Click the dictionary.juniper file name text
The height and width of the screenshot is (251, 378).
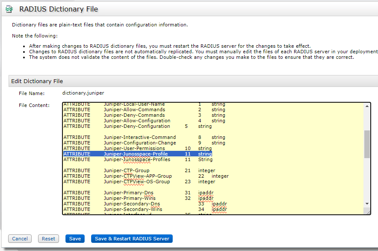83,92
